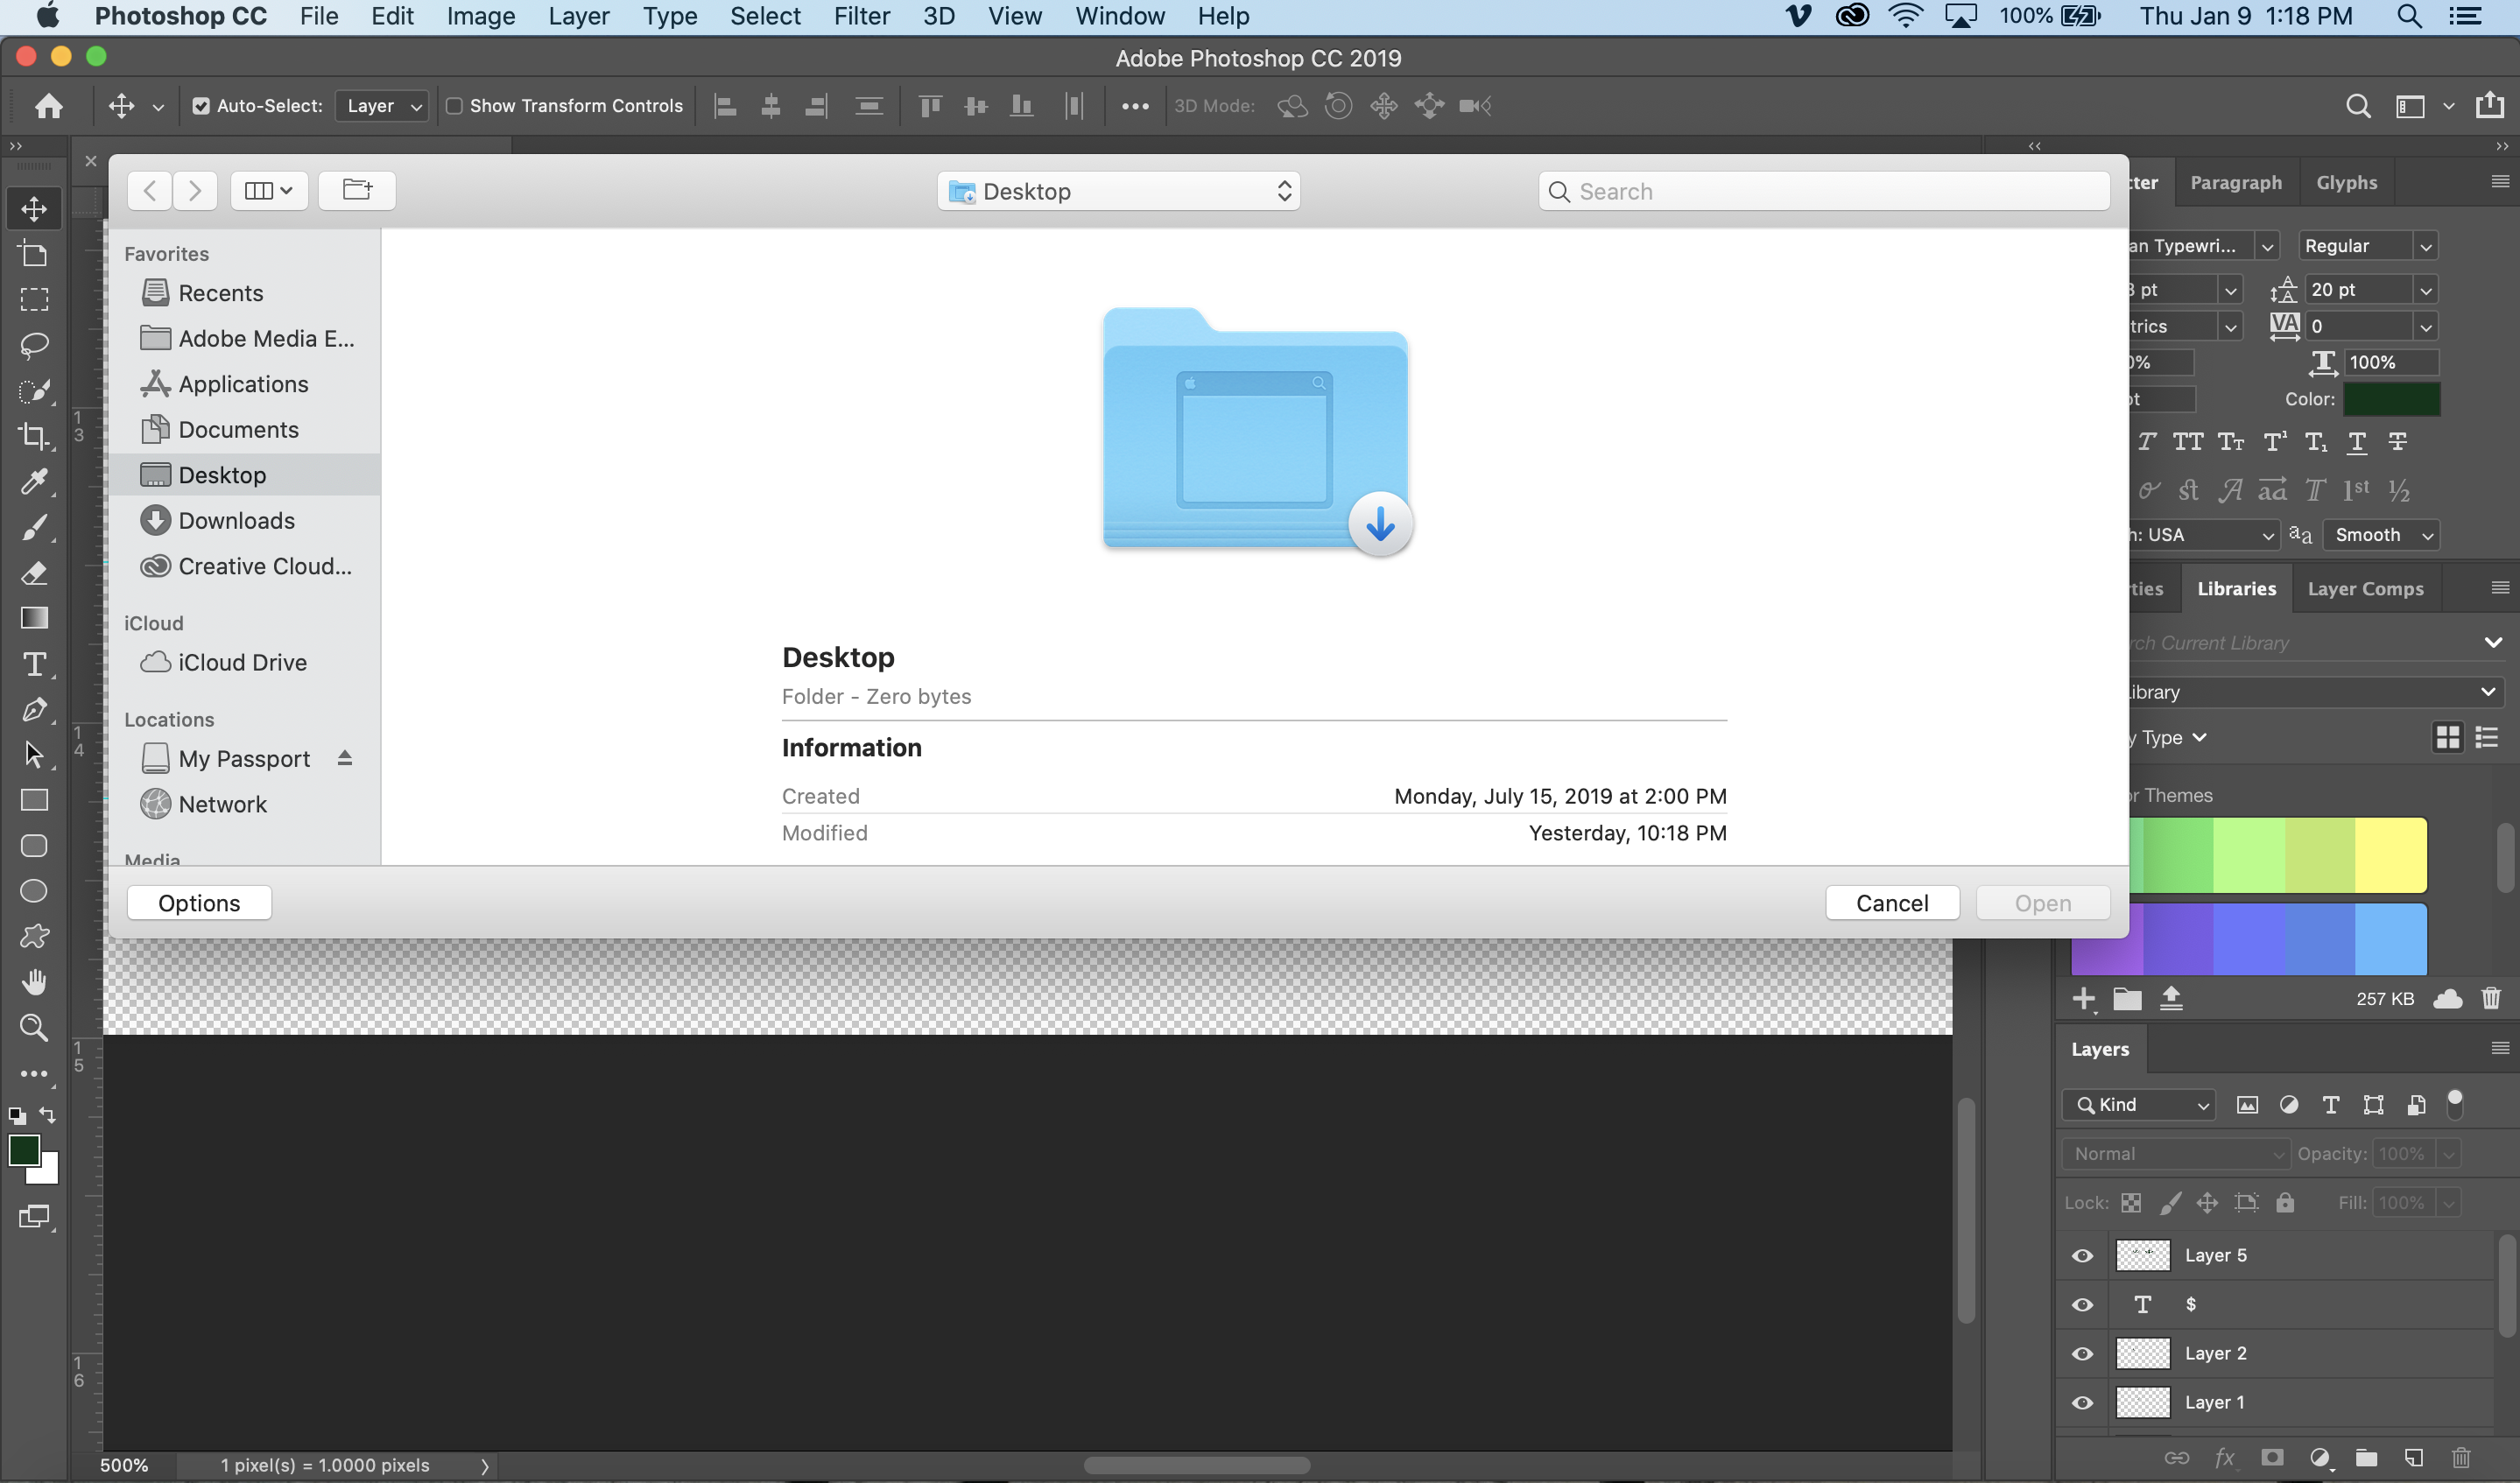The height and width of the screenshot is (1483, 2520).
Task: Expand the anti-aliasing Smooth dropdown
Action: (2381, 535)
